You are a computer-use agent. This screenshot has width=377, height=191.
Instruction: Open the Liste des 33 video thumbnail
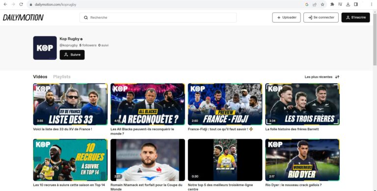71,104
